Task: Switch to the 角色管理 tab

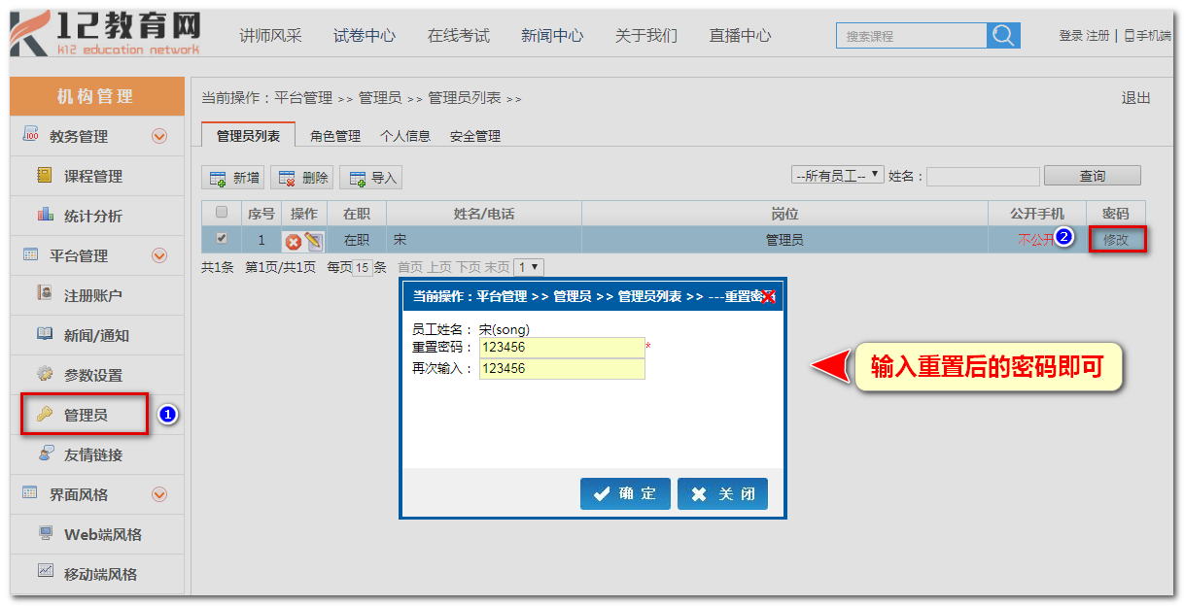Action: pos(334,136)
